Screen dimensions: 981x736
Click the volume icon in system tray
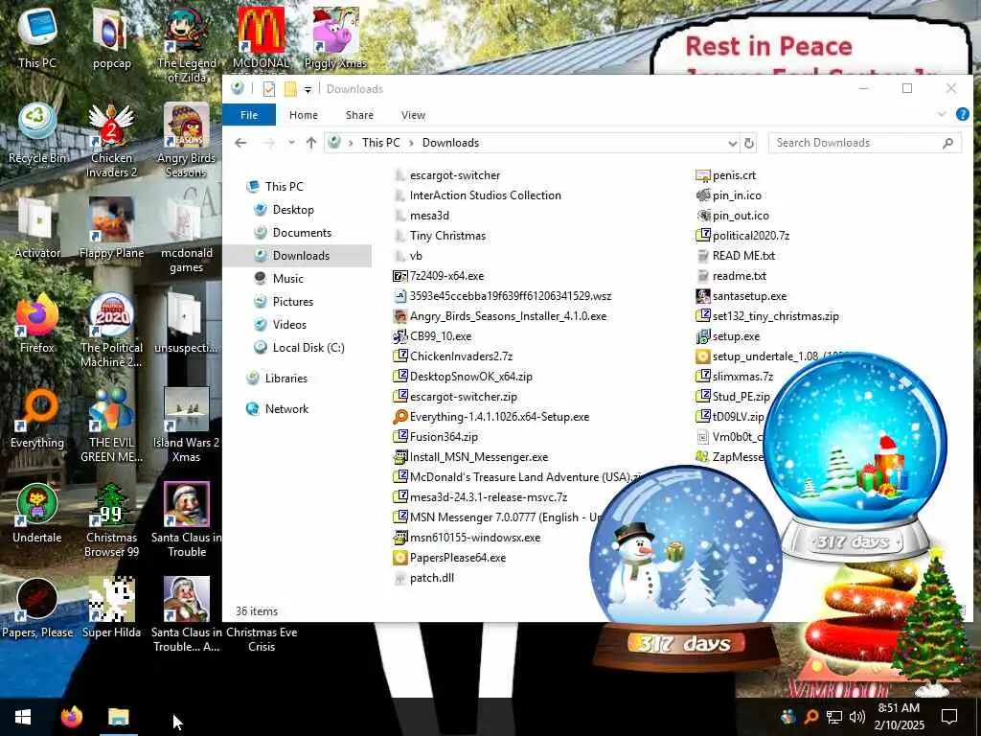[x=857, y=717]
